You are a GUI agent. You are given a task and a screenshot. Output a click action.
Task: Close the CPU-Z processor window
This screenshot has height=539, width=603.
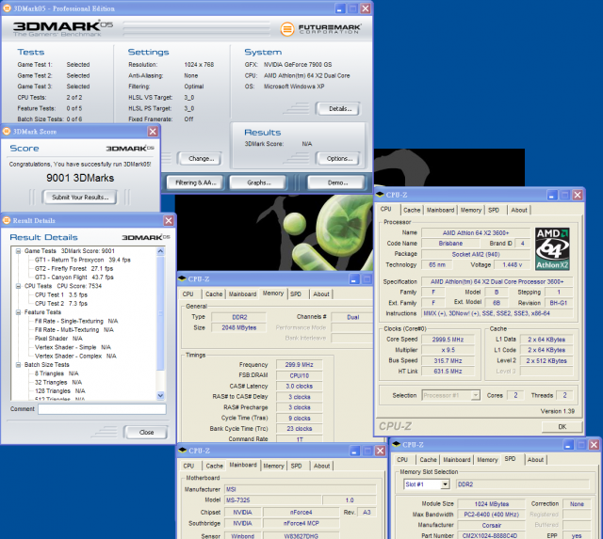coord(578,195)
